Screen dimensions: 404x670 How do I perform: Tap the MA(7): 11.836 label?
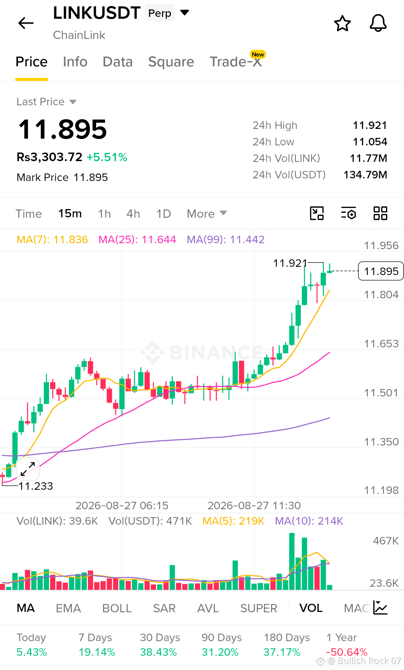[52, 239]
